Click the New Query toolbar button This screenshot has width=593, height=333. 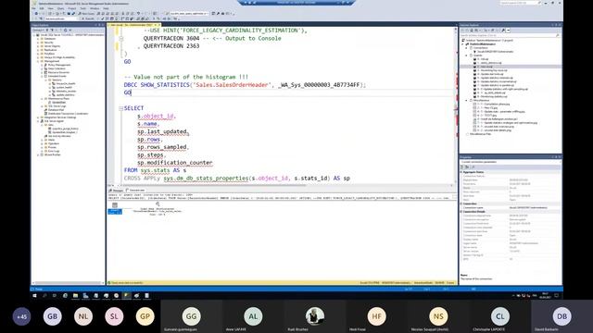(x=86, y=14)
